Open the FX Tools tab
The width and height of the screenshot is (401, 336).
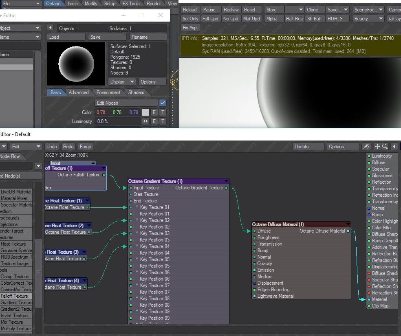131,4
